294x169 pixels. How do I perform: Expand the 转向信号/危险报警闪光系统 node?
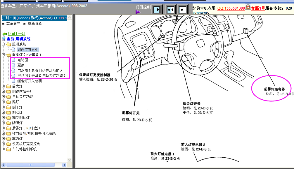click(x=4, y=133)
